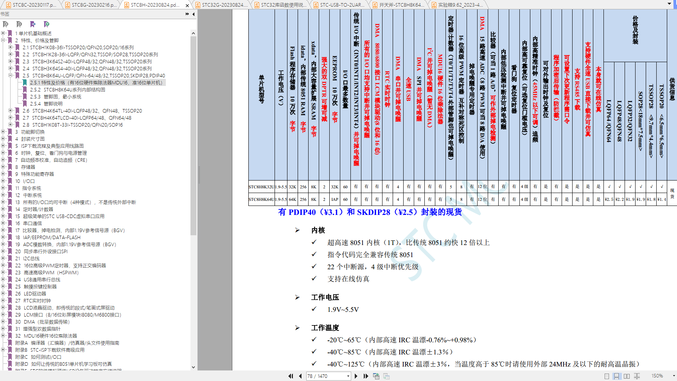Switch to STC32库函数使用说 tab
The image size is (677, 381).
pos(280,5)
